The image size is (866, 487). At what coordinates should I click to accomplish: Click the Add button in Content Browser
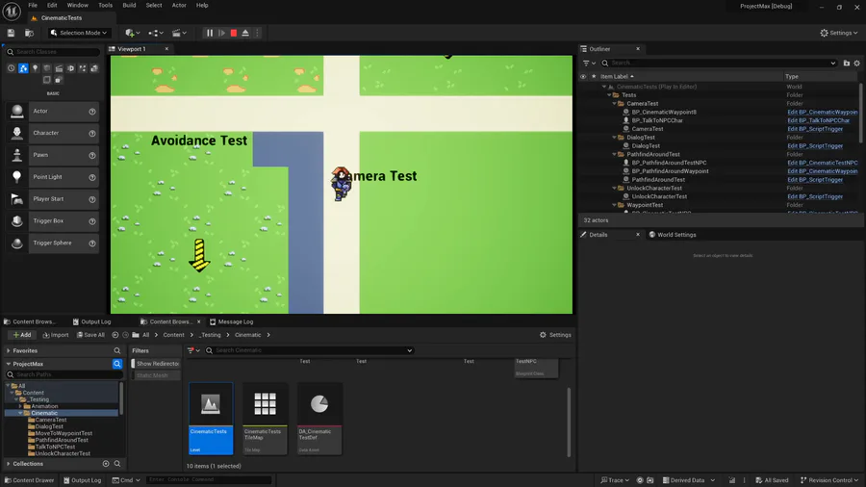[x=22, y=335]
